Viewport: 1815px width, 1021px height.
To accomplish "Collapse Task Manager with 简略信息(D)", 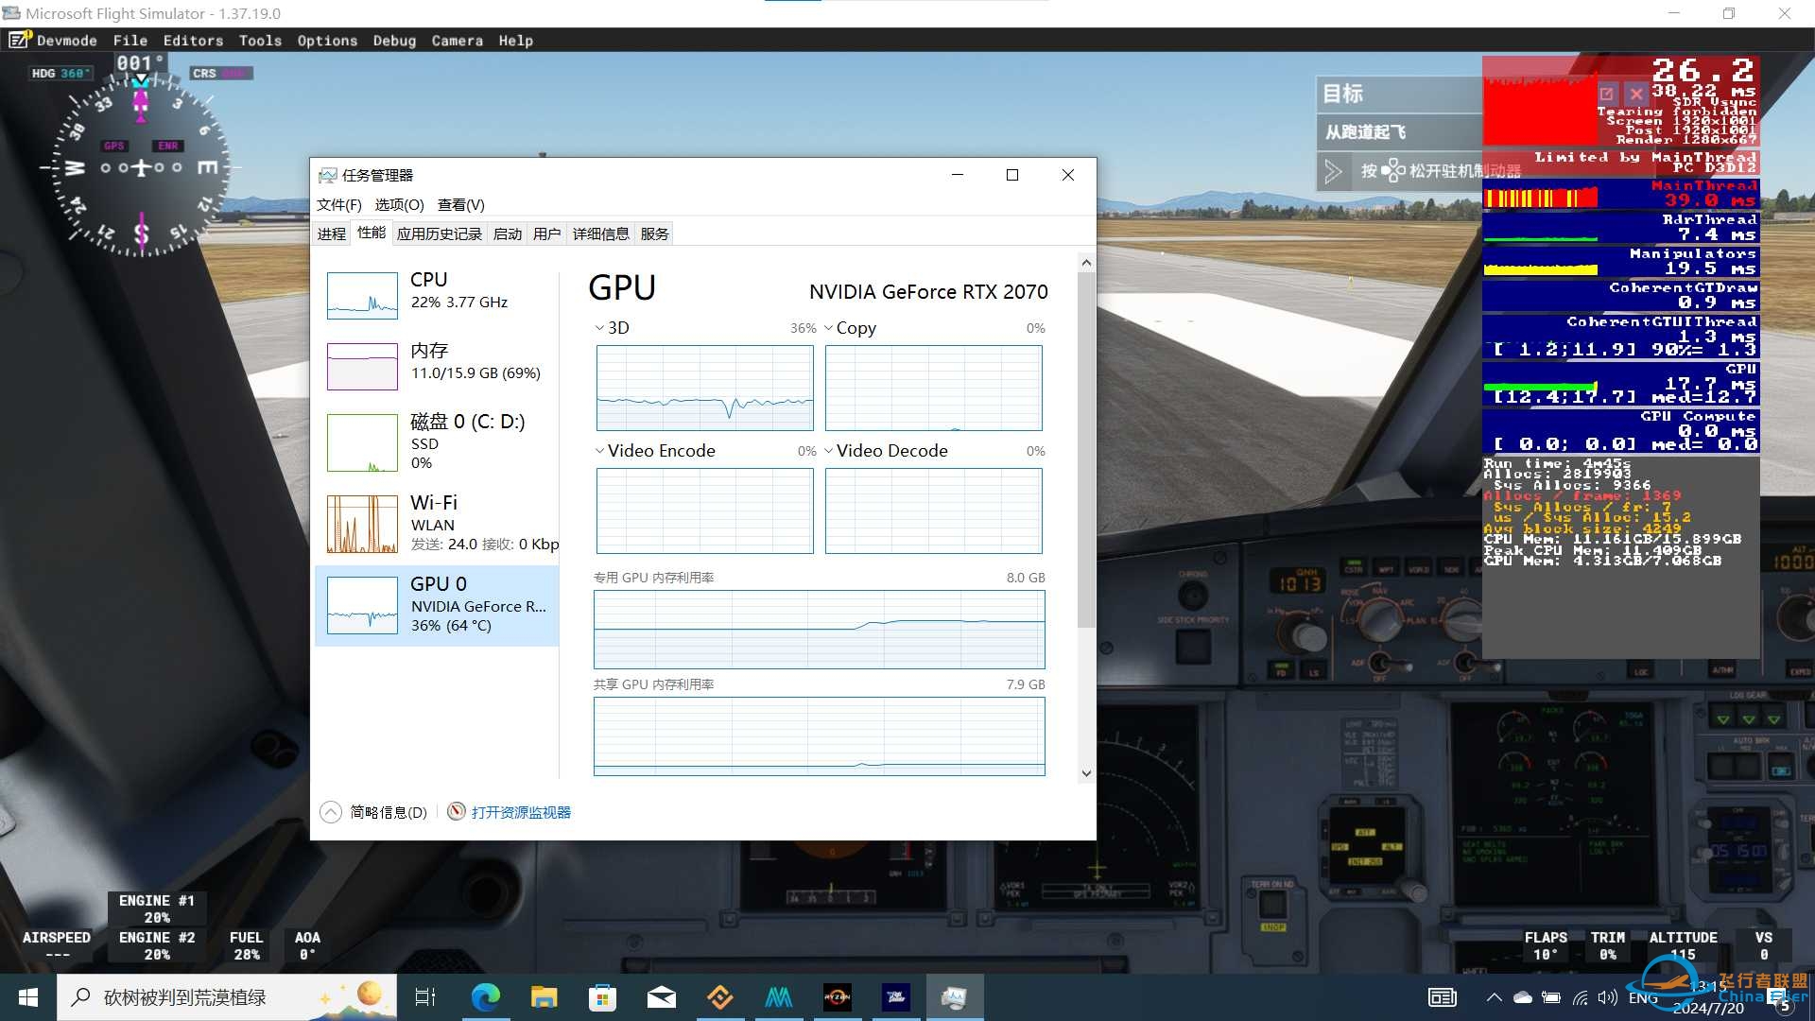I will tap(373, 812).
